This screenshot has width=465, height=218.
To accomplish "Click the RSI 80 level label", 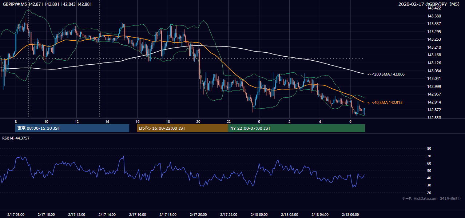I will click(429, 149).
